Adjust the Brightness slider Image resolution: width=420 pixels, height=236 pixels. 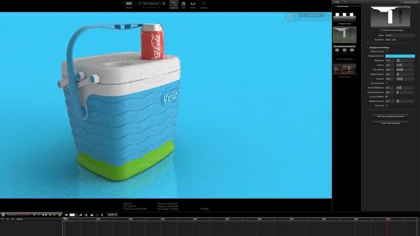click(405, 60)
